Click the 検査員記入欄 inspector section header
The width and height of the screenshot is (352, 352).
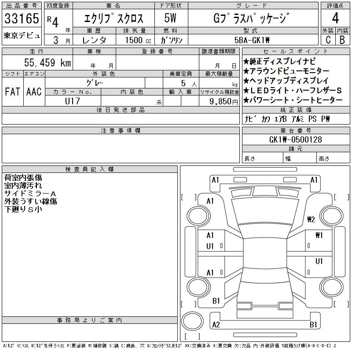(90, 169)
